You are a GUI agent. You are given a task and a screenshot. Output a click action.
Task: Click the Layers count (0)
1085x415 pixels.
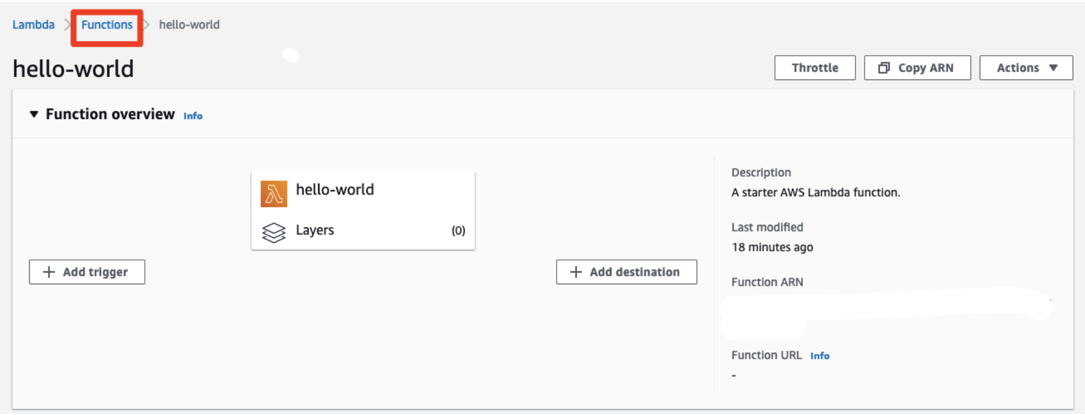458,231
